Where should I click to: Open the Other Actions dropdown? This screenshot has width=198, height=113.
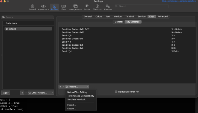(x=41, y=93)
